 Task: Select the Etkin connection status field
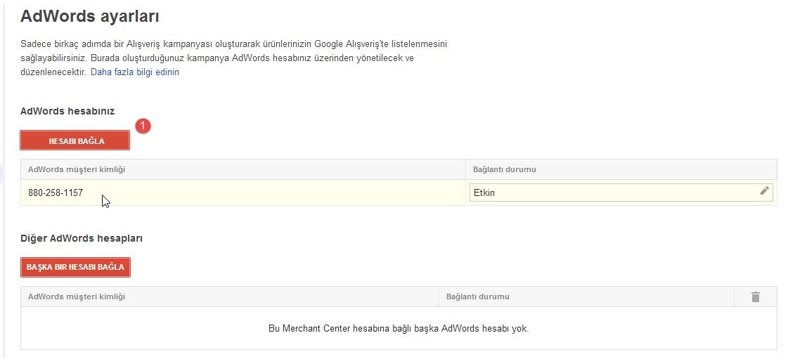click(612, 192)
